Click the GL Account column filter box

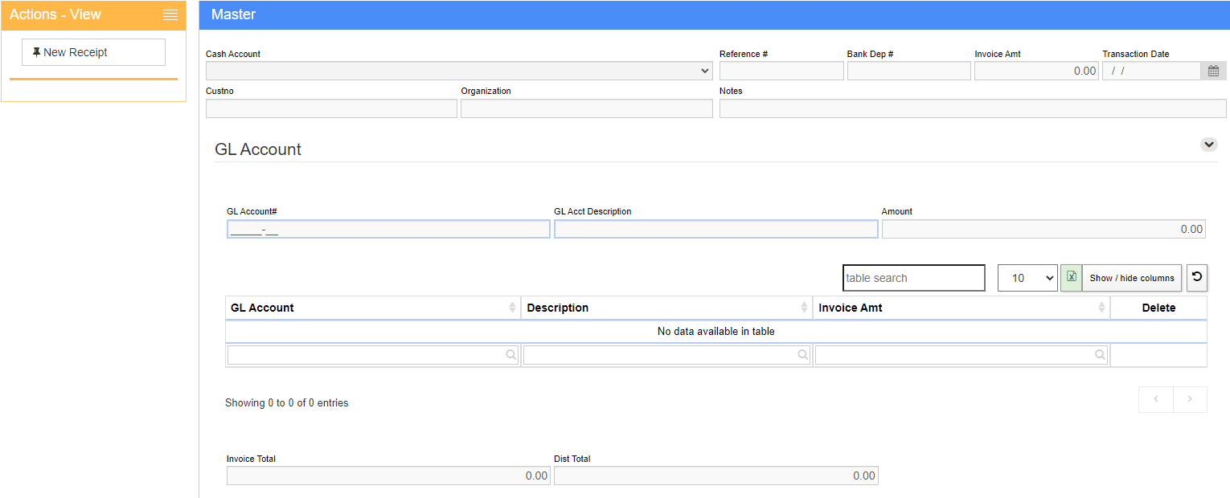point(373,355)
